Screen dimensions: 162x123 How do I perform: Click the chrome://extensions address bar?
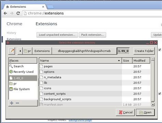(92, 13)
